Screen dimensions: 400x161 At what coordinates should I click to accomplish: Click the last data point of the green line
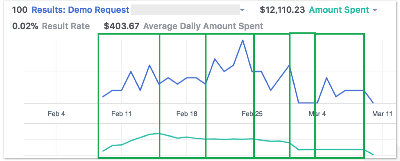(373, 155)
